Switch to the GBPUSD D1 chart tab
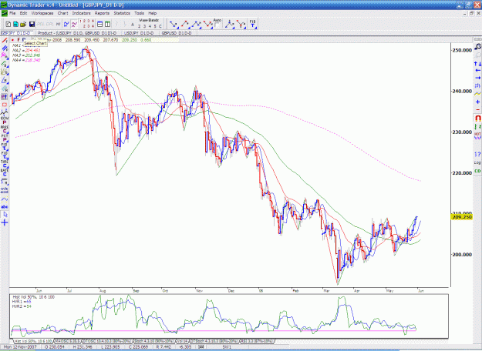Screen dimensions: 482x351 (177, 33)
